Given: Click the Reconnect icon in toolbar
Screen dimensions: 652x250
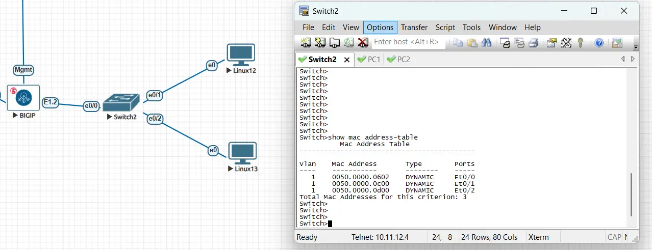Looking at the screenshot, I should tap(349, 42).
